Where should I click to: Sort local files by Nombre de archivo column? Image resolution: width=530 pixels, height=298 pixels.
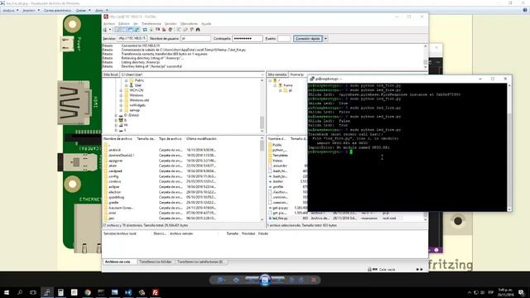118,139
